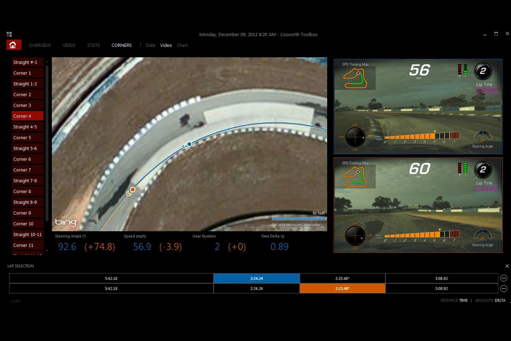Click the segment list scroll-up arrow
Screen dimensions: 511x341
coord(47,62)
